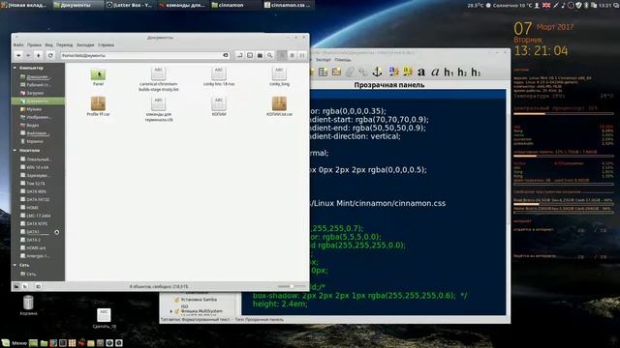Apply italic formatting in CherryTree
Viewport: 620px width, 348px height.
[x=435, y=72]
